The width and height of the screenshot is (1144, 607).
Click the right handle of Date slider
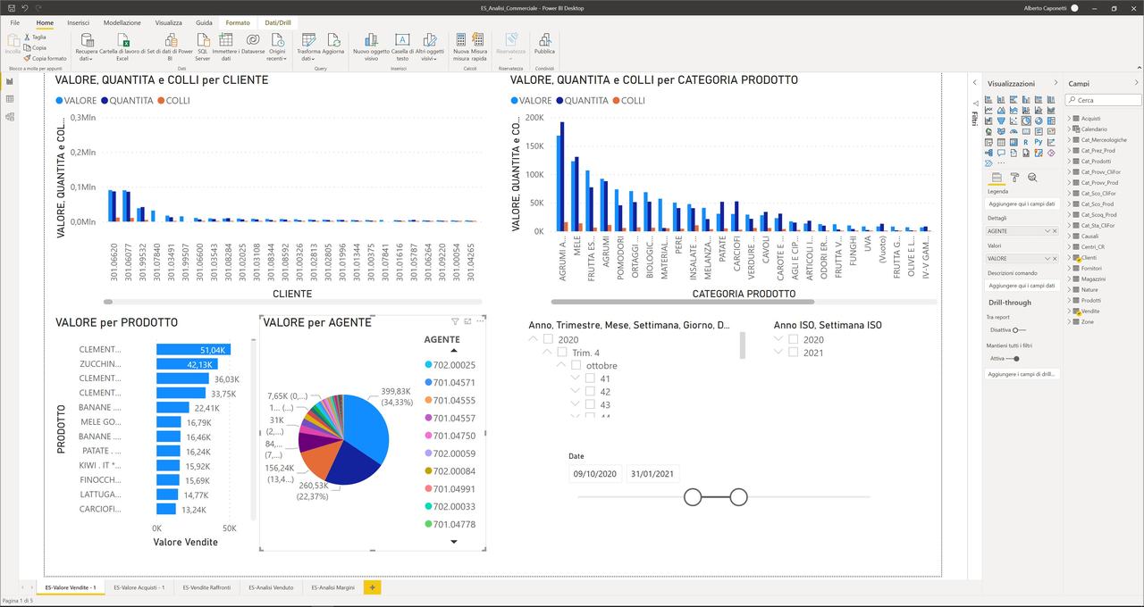pyautogui.click(x=738, y=497)
